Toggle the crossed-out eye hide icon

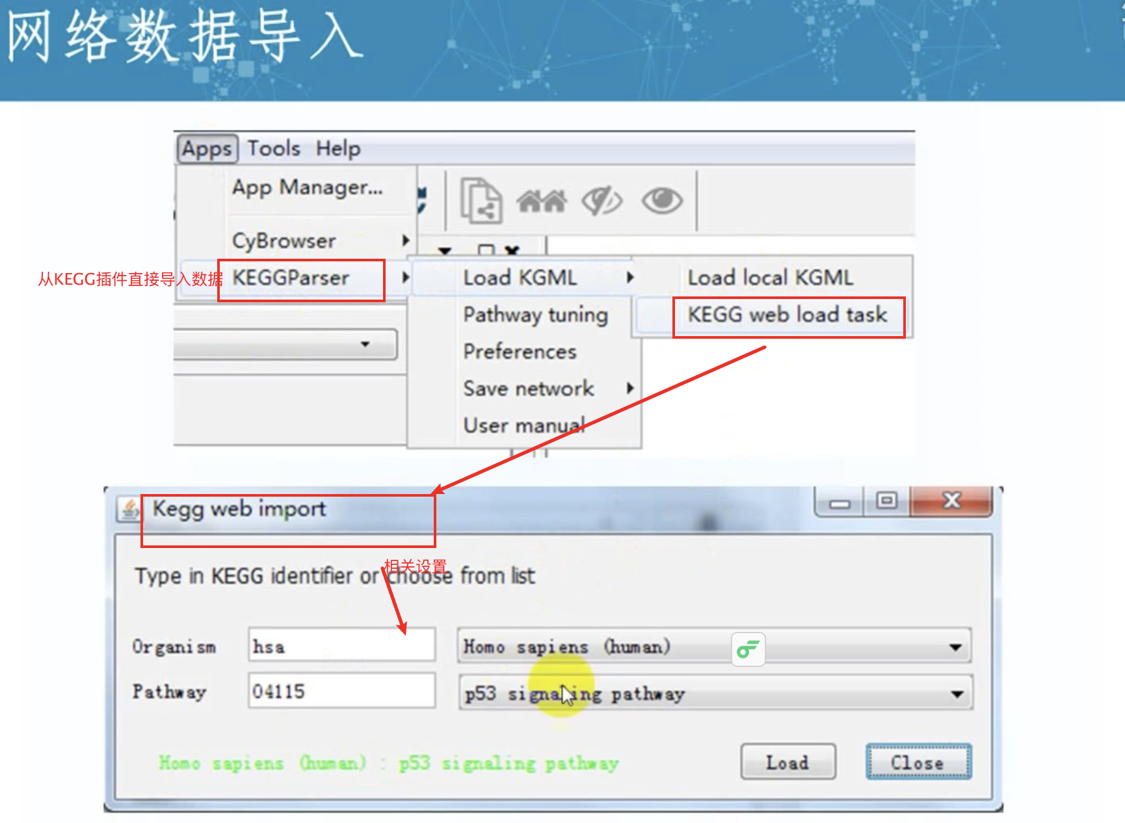click(602, 200)
